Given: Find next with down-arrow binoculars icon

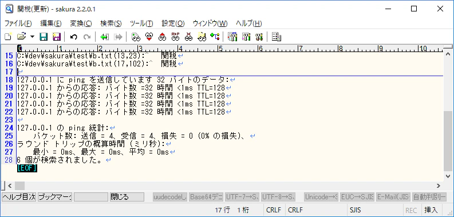Looking at the screenshot, I should pyautogui.click(x=149, y=37).
